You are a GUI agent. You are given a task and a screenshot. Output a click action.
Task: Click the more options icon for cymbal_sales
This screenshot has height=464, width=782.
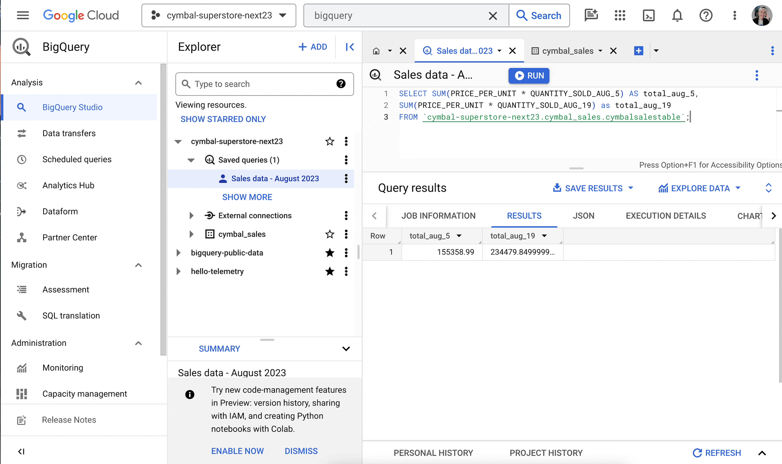point(346,234)
